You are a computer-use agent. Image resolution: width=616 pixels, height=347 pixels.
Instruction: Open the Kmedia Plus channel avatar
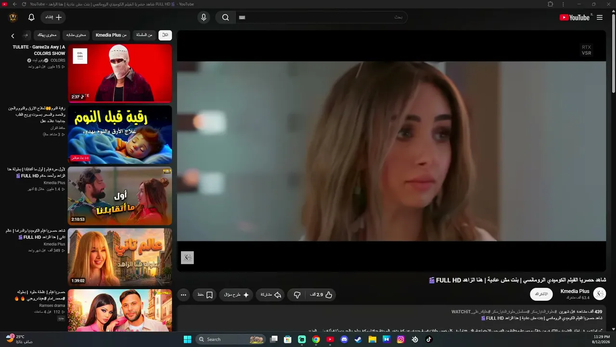coord(600,294)
